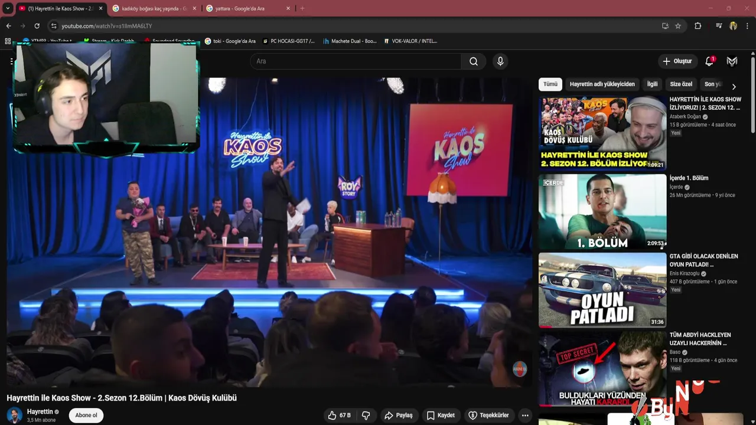The width and height of the screenshot is (756, 425).
Task: Open browser extensions puzzle icon
Action: [698, 26]
